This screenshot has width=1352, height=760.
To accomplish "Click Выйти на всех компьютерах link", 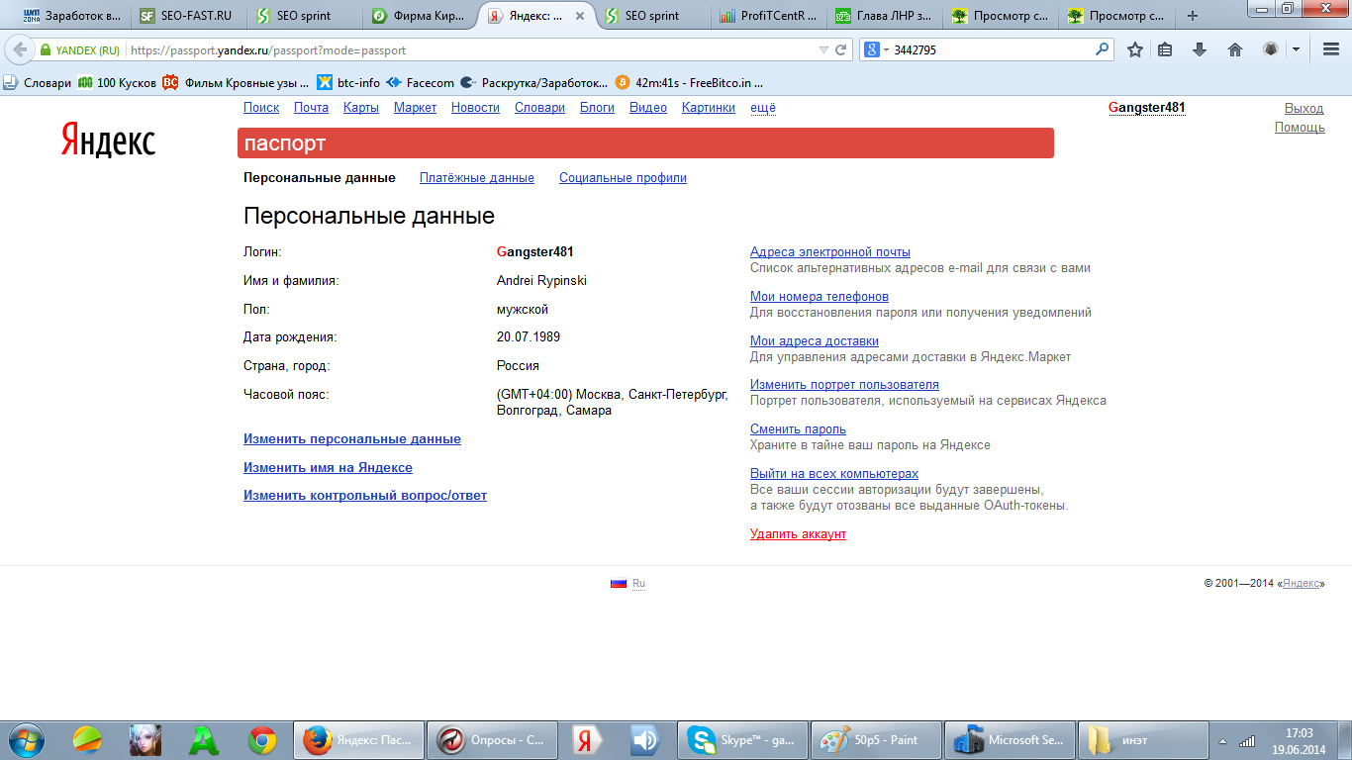I will [x=834, y=474].
